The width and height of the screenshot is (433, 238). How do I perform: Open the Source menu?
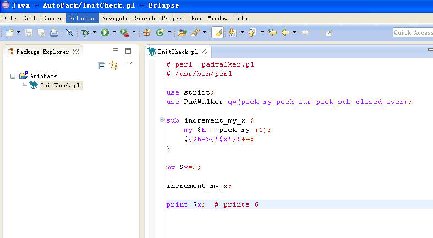[x=52, y=19]
